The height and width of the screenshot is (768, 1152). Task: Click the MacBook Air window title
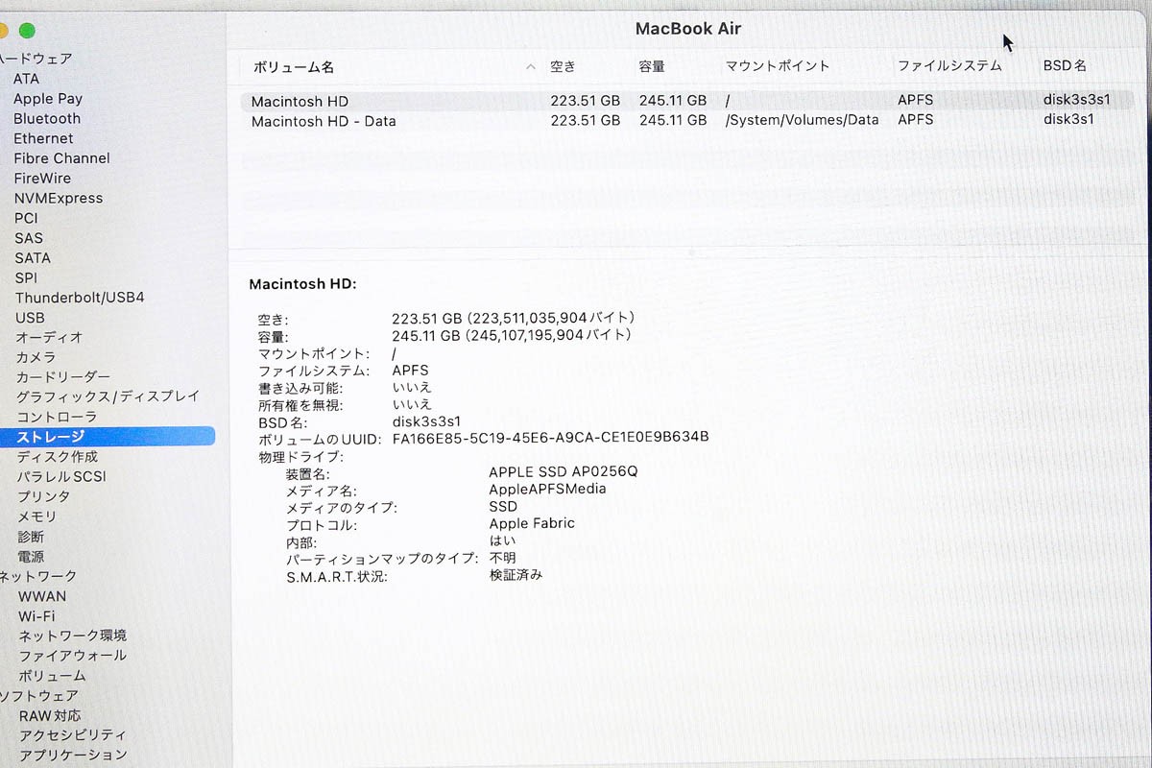[x=688, y=29]
